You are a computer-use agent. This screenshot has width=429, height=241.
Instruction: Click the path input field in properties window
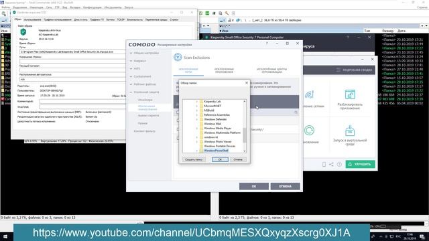click(x=73, y=52)
